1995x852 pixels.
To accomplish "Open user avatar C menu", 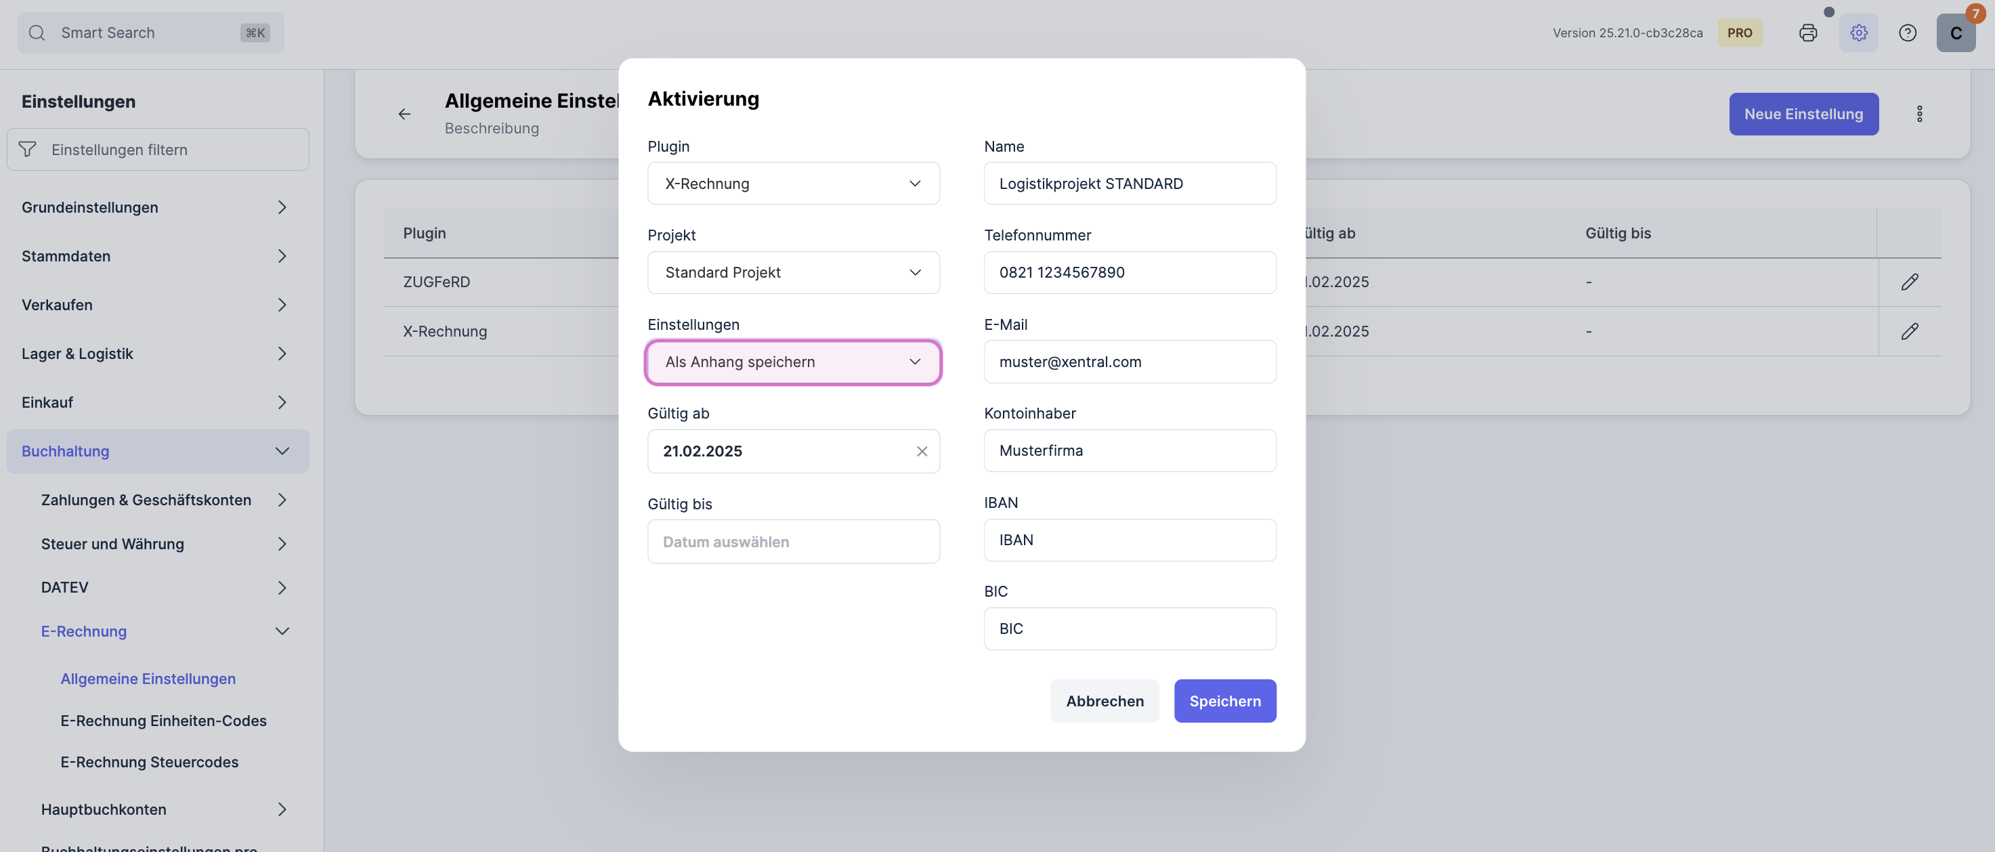I will (1956, 33).
